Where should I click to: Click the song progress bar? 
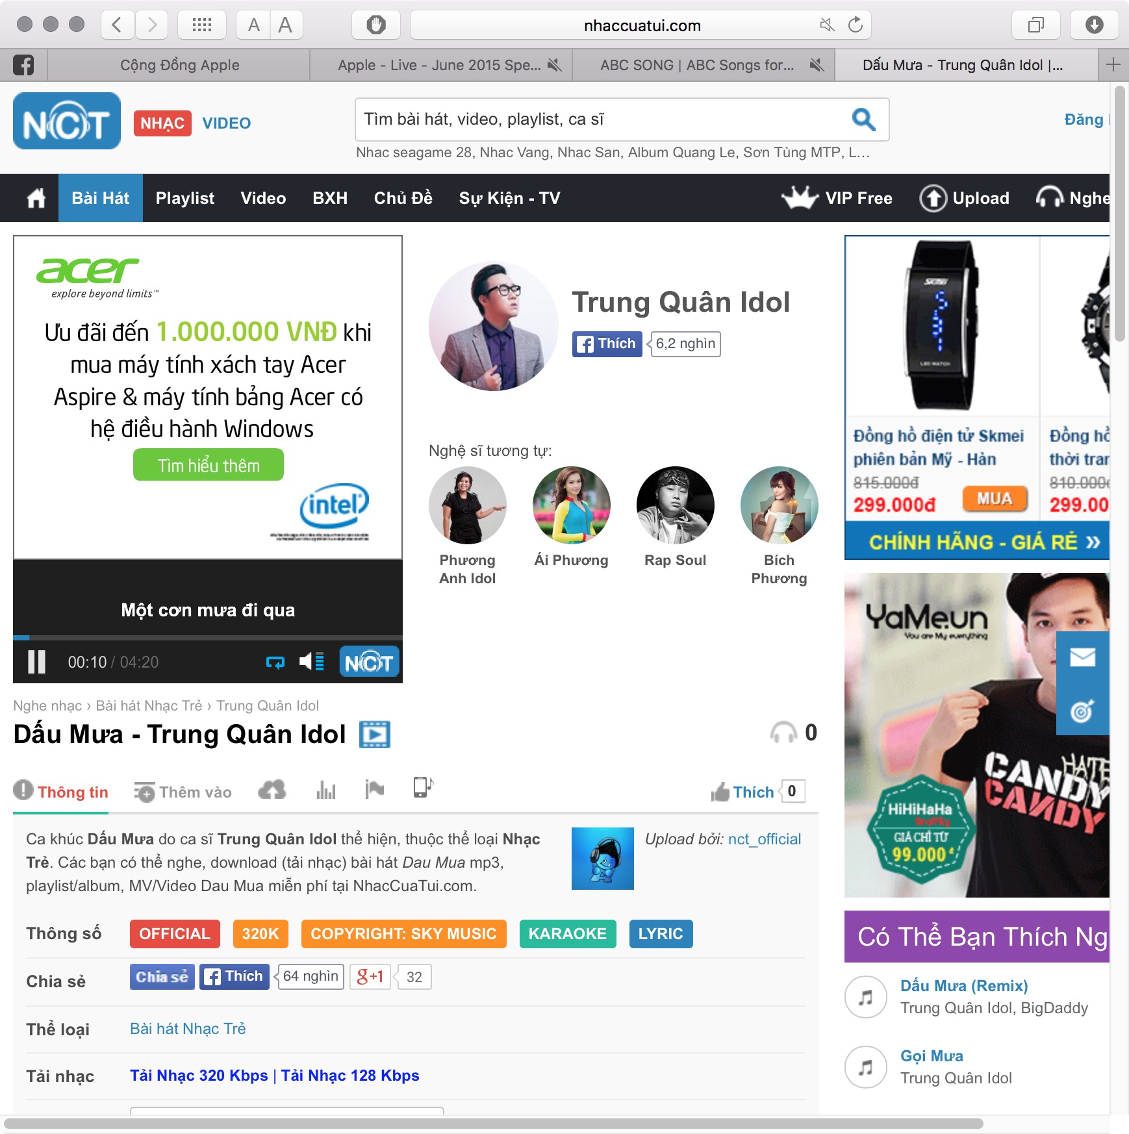[x=208, y=638]
